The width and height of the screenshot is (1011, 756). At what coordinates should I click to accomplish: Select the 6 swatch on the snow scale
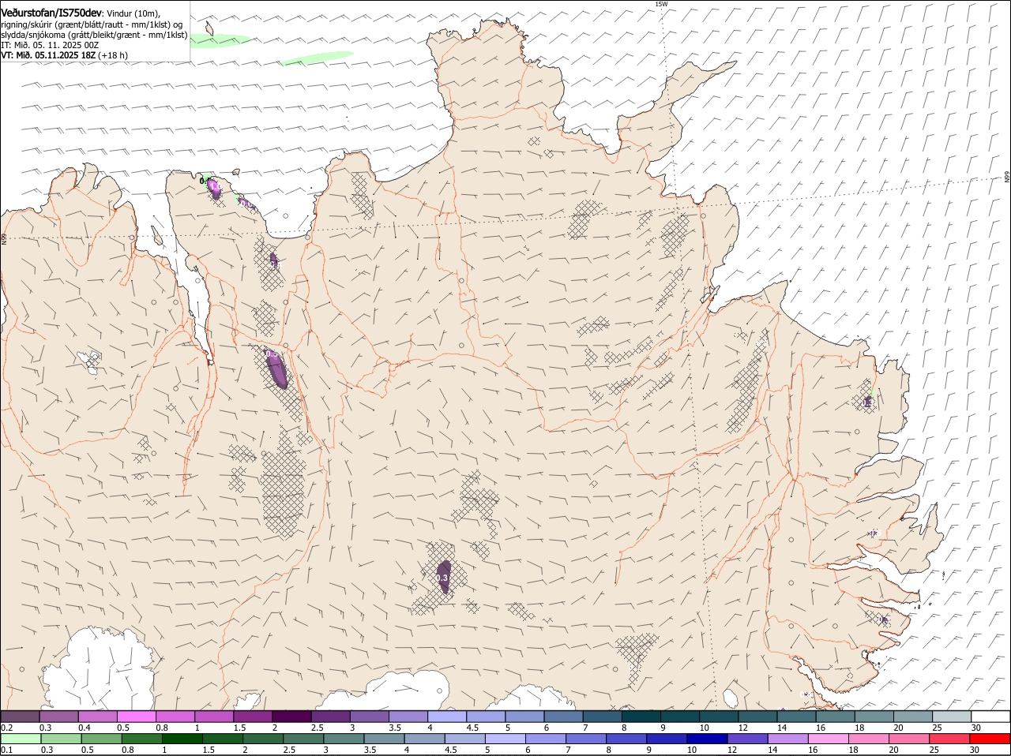pos(563,716)
